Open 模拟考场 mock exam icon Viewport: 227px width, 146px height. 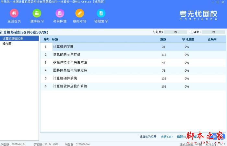pos(79,14)
